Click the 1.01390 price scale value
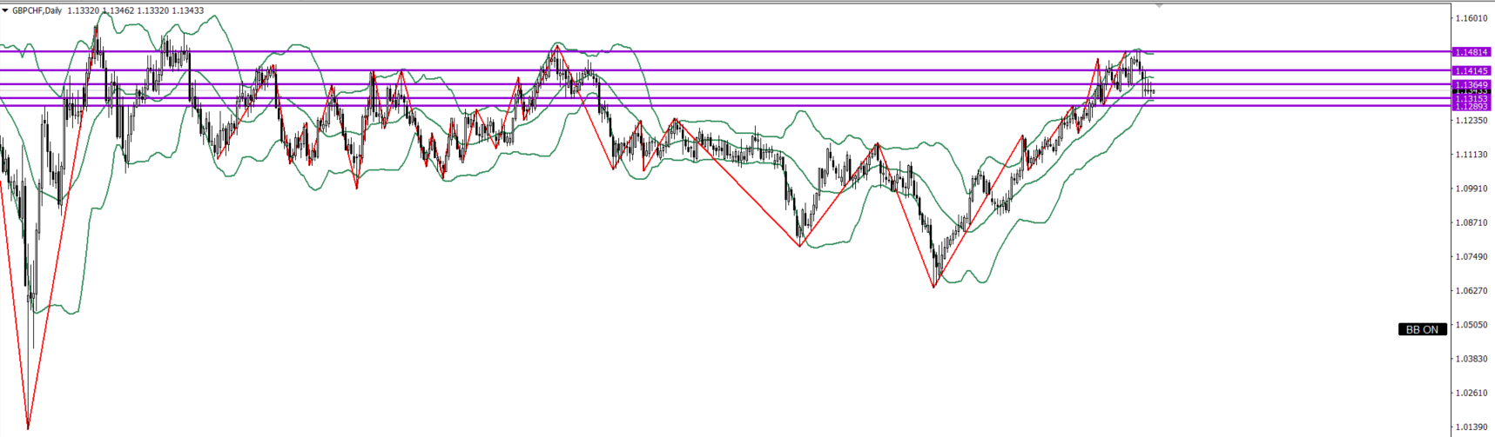 [1471, 427]
